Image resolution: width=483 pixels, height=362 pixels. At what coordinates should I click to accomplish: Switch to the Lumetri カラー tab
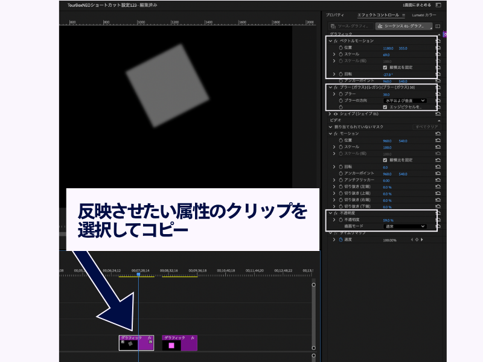coord(424,14)
